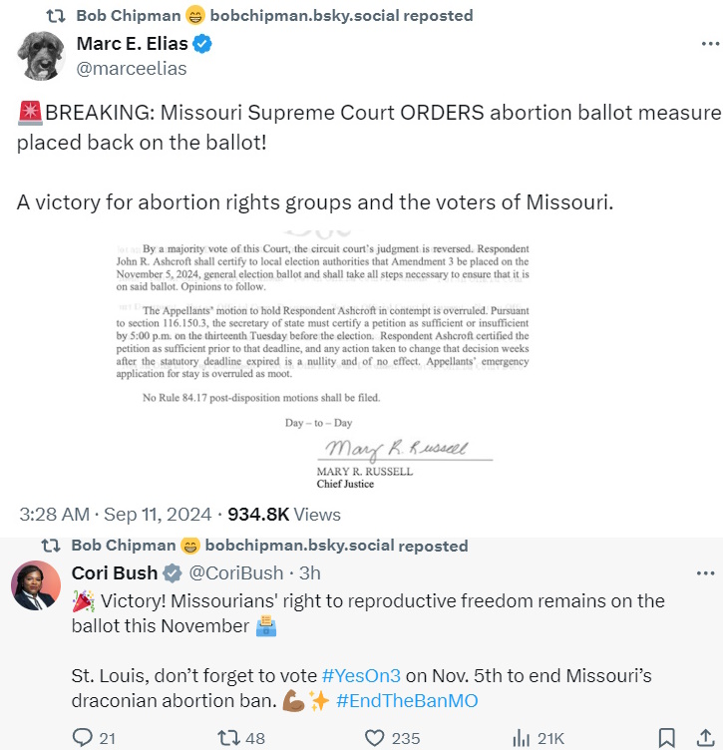Viewport: 723px width, 750px height.
Task: View the 934.8K Views count details
Action: coord(284,515)
